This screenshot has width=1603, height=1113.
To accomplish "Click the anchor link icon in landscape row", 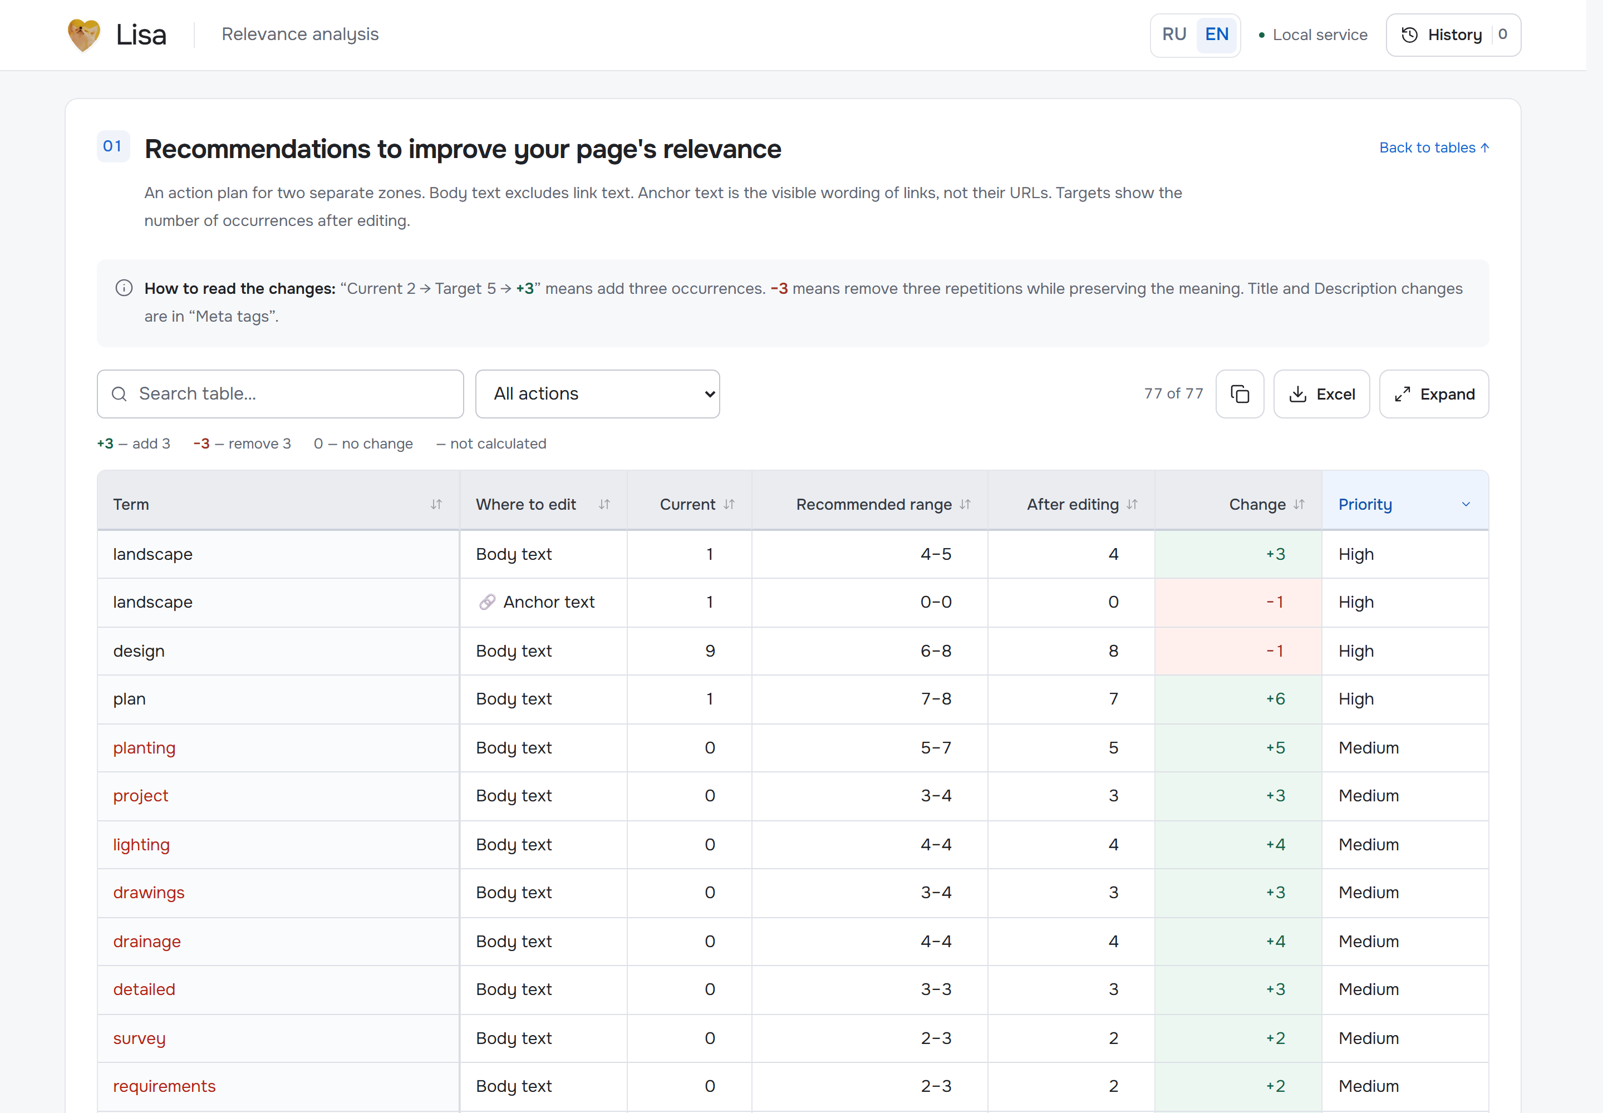I will click(x=487, y=602).
